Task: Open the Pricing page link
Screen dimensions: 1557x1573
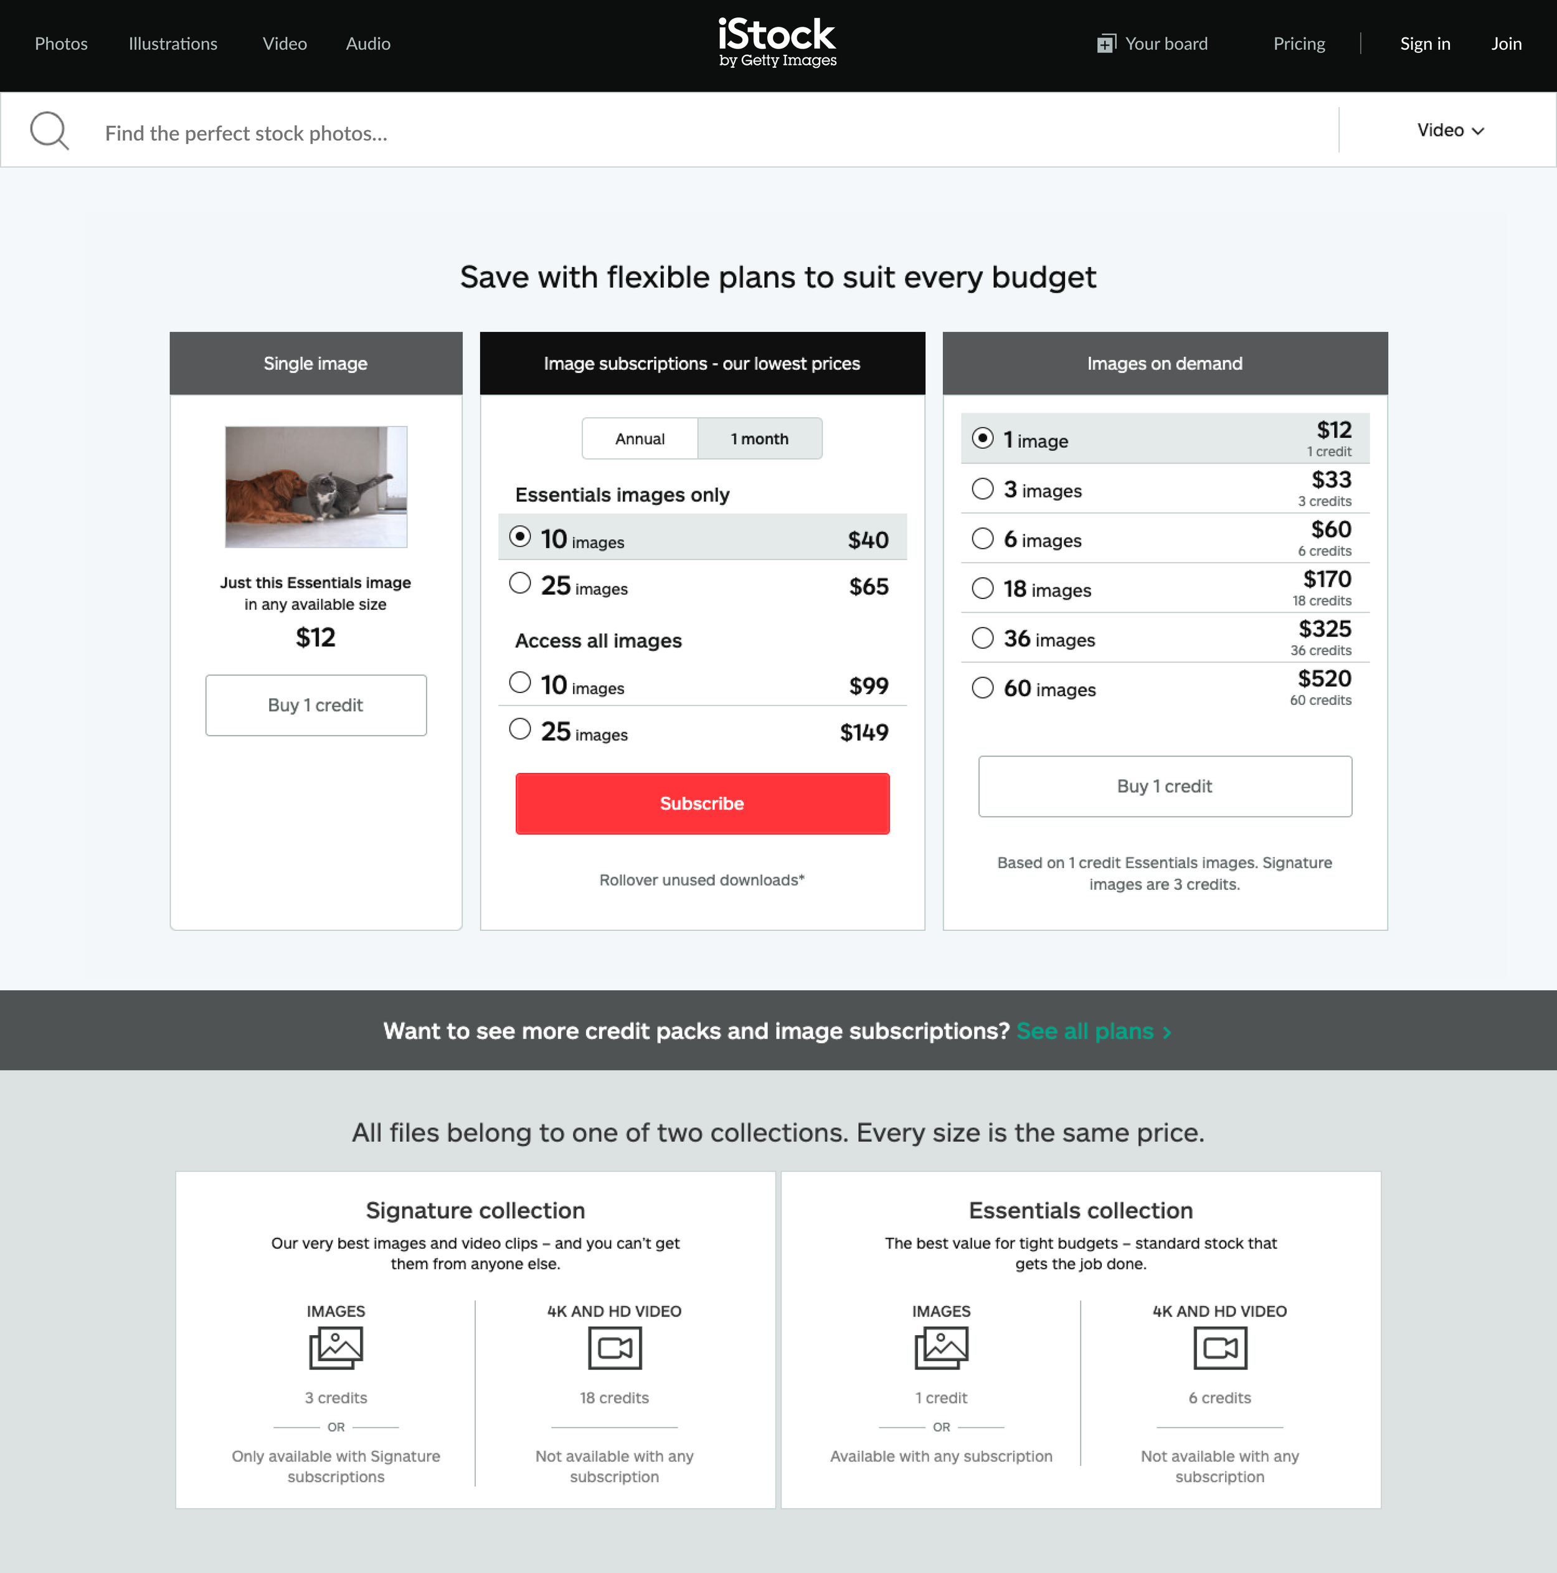Action: point(1299,44)
